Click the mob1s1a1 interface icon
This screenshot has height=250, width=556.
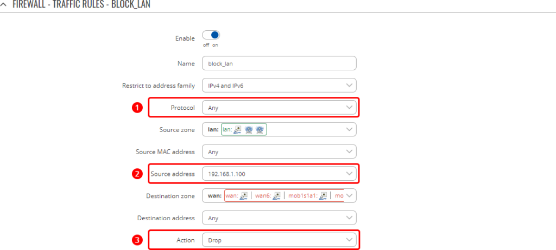pyautogui.click(x=323, y=195)
